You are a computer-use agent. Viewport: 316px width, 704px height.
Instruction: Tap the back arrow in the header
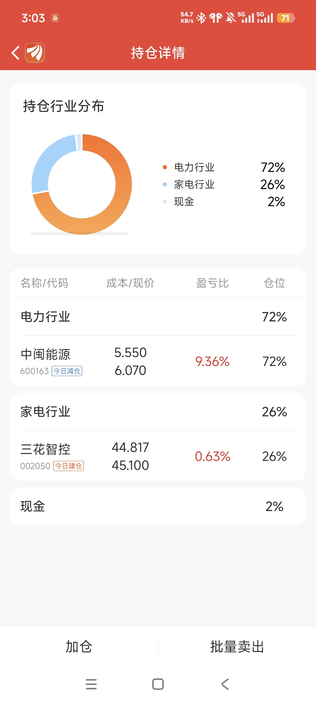click(16, 53)
